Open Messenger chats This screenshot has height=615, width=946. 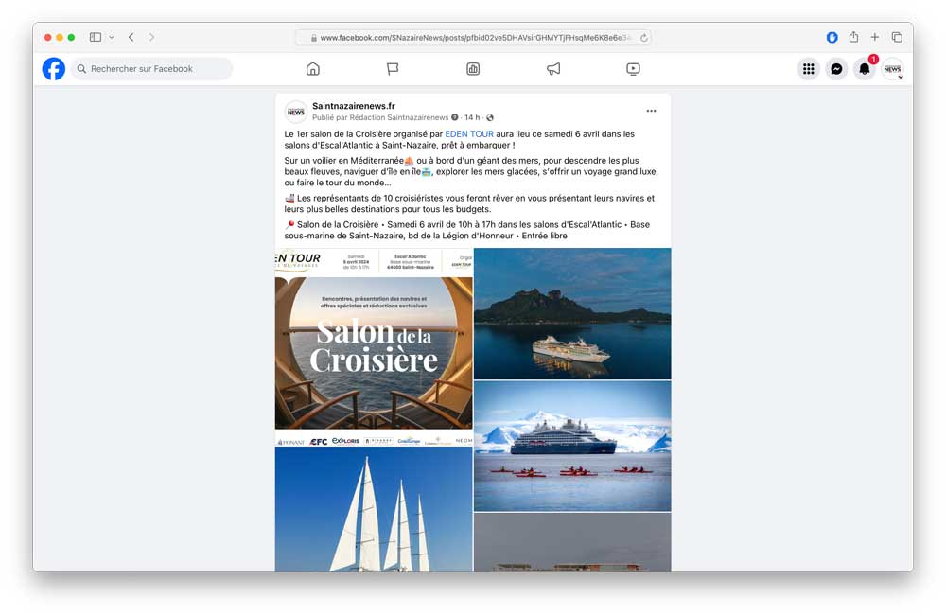pyautogui.click(x=836, y=69)
